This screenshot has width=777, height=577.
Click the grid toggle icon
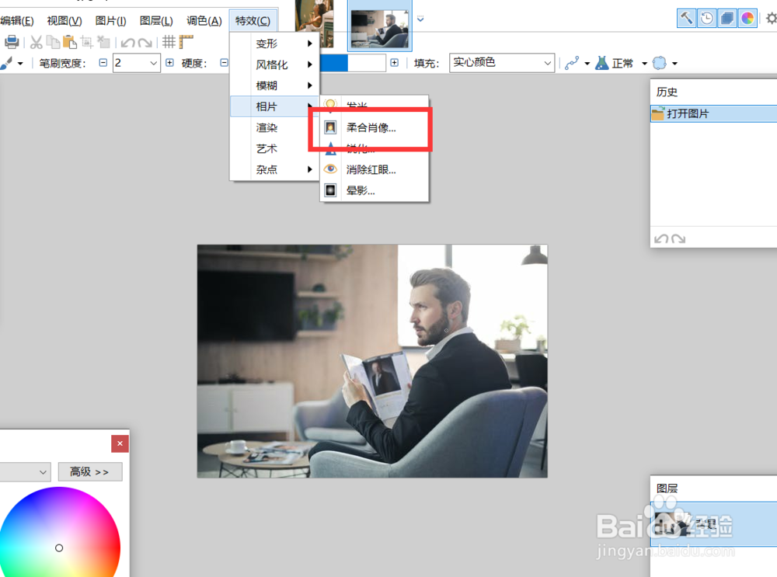(x=169, y=41)
